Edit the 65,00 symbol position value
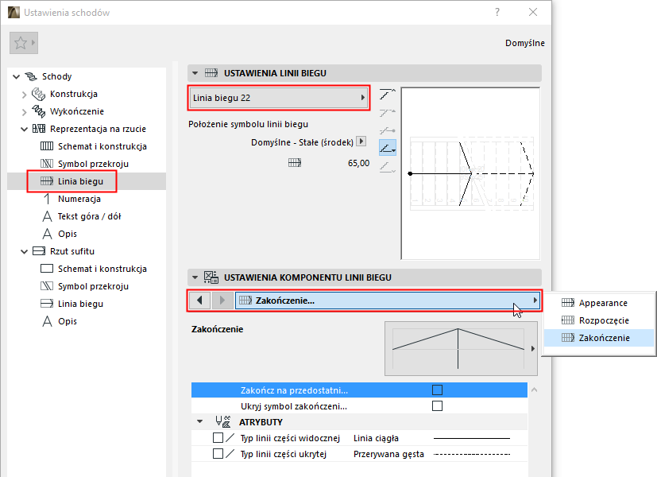This screenshot has height=477, width=657. pyautogui.click(x=358, y=163)
